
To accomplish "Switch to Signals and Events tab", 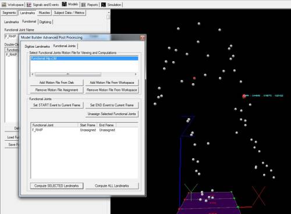I will tap(42, 5).
